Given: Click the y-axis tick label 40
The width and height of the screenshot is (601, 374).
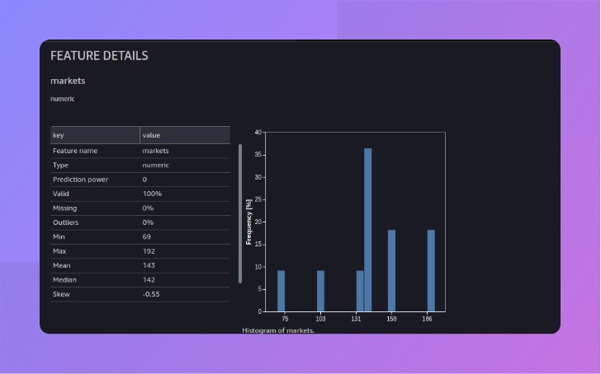Looking at the screenshot, I should (258, 133).
